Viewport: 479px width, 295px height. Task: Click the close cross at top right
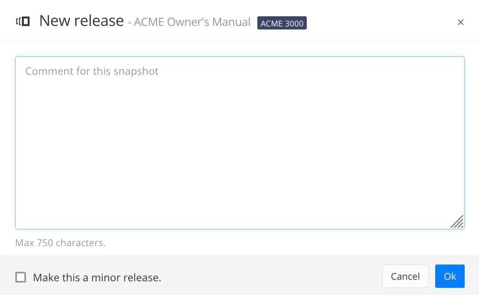pos(461,22)
